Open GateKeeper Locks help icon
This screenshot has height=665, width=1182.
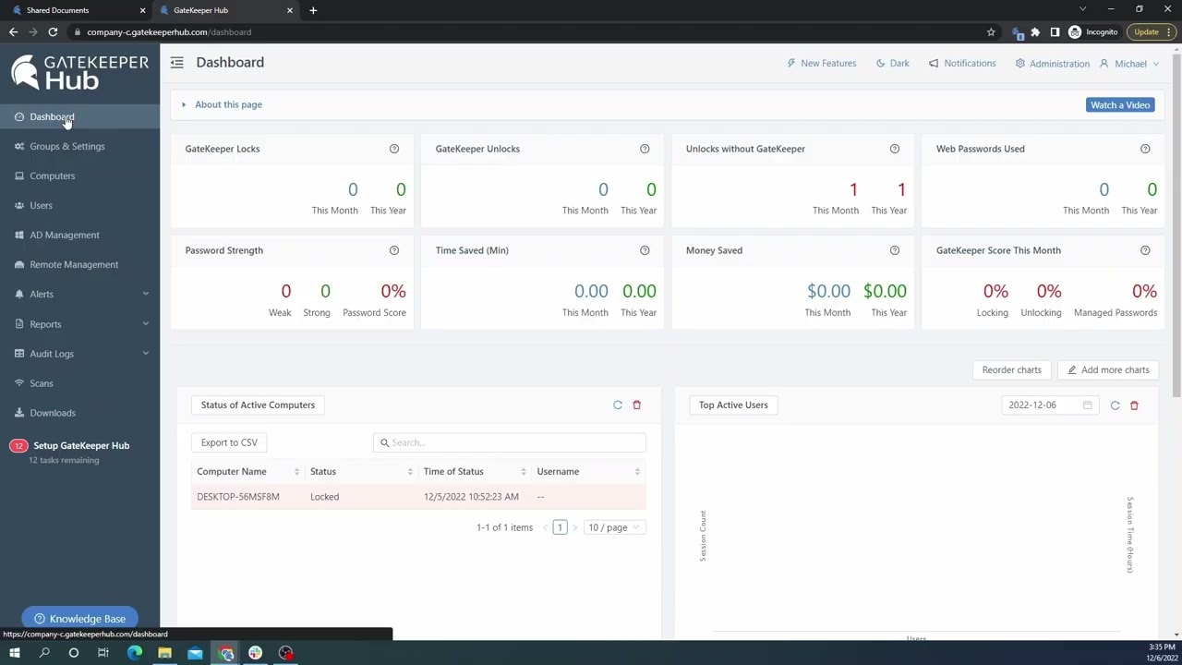coord(394,149)
